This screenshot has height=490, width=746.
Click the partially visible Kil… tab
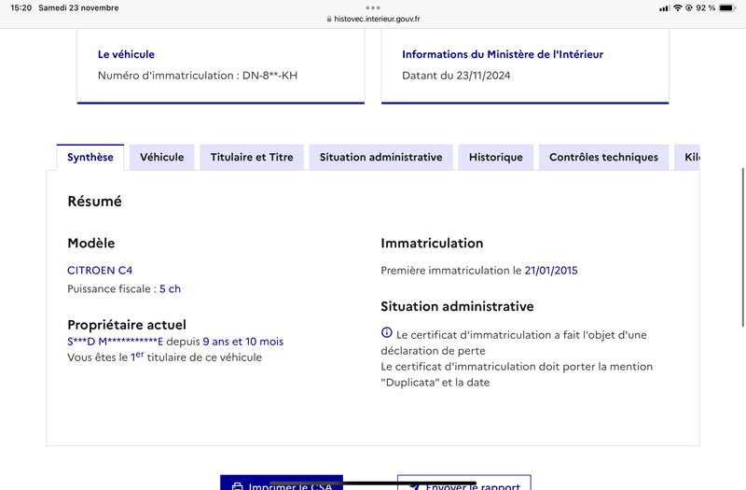tap(687, 157)
